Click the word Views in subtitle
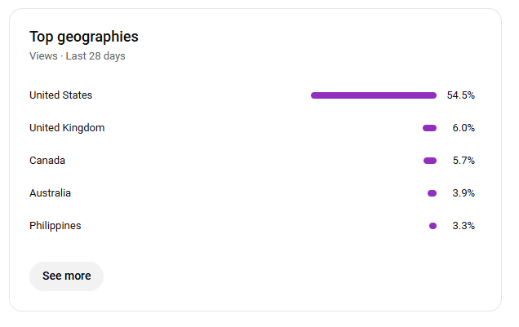This screenshot has width=519, height=327. coord(43,56)
